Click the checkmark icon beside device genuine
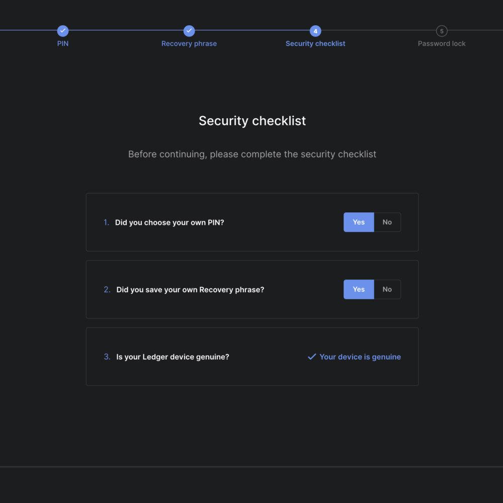This screenshot has width=503, height=503. click(312, 357)
